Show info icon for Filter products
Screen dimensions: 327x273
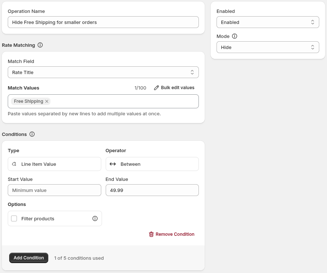pos(95,218)
